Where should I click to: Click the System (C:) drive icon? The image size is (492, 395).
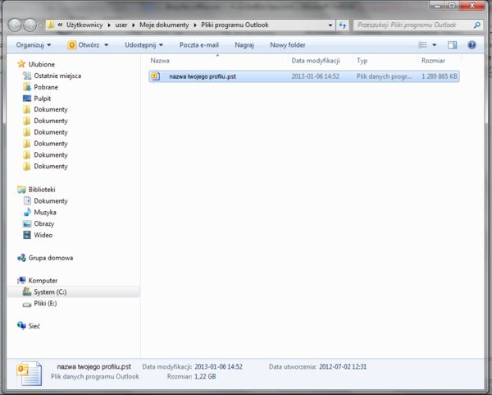click(x=27, y=292)
